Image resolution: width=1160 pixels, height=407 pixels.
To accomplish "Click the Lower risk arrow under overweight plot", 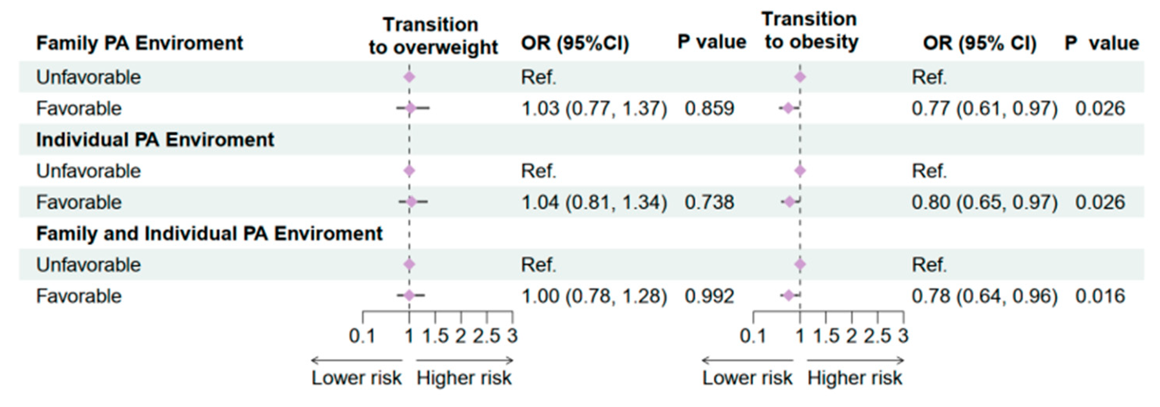I will [357, 360].
